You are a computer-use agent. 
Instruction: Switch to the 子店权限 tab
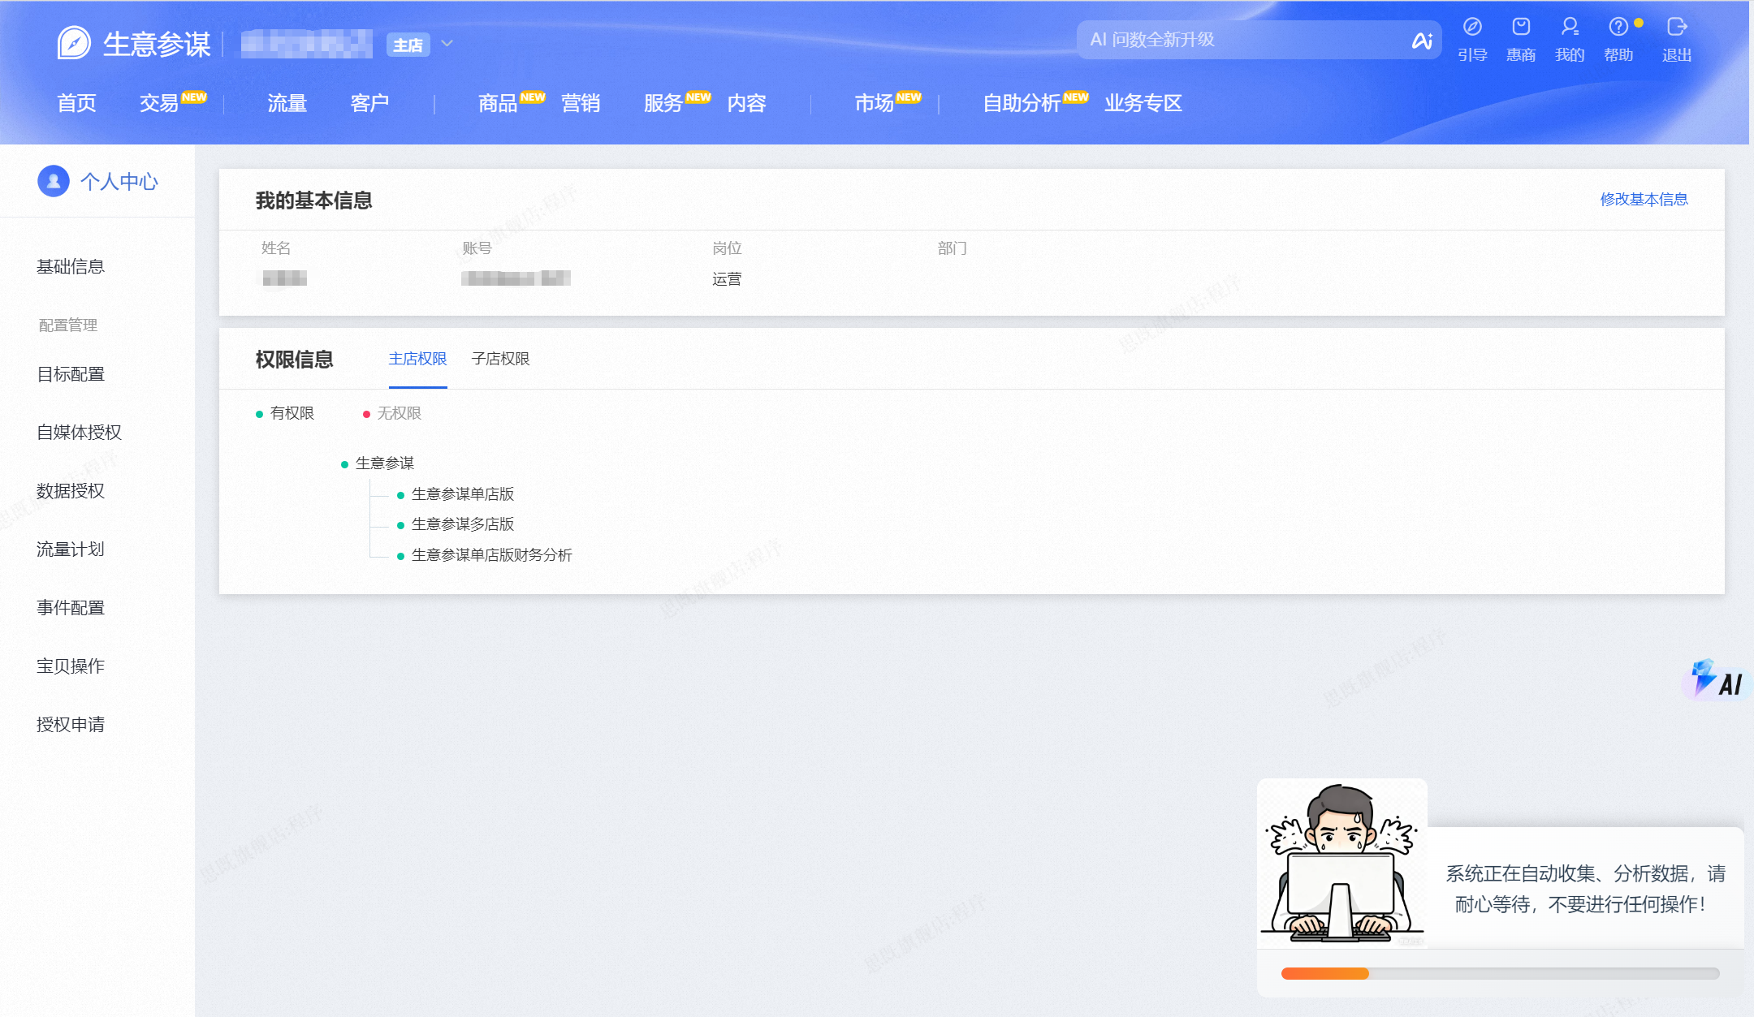click(x=501, y=359)
